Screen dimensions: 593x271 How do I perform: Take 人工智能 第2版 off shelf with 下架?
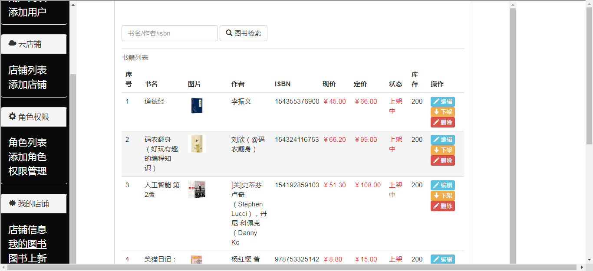click(442, 196)
